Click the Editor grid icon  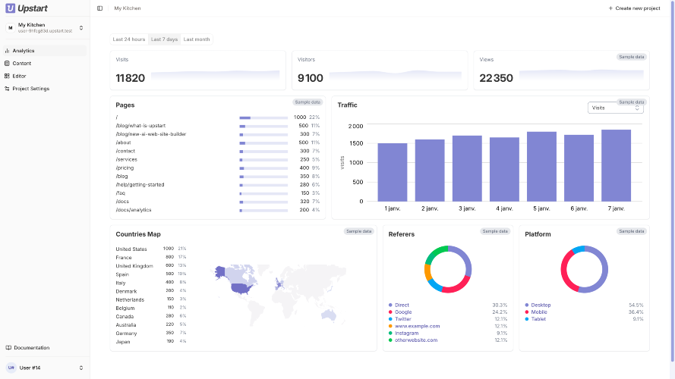coord(7,76)
